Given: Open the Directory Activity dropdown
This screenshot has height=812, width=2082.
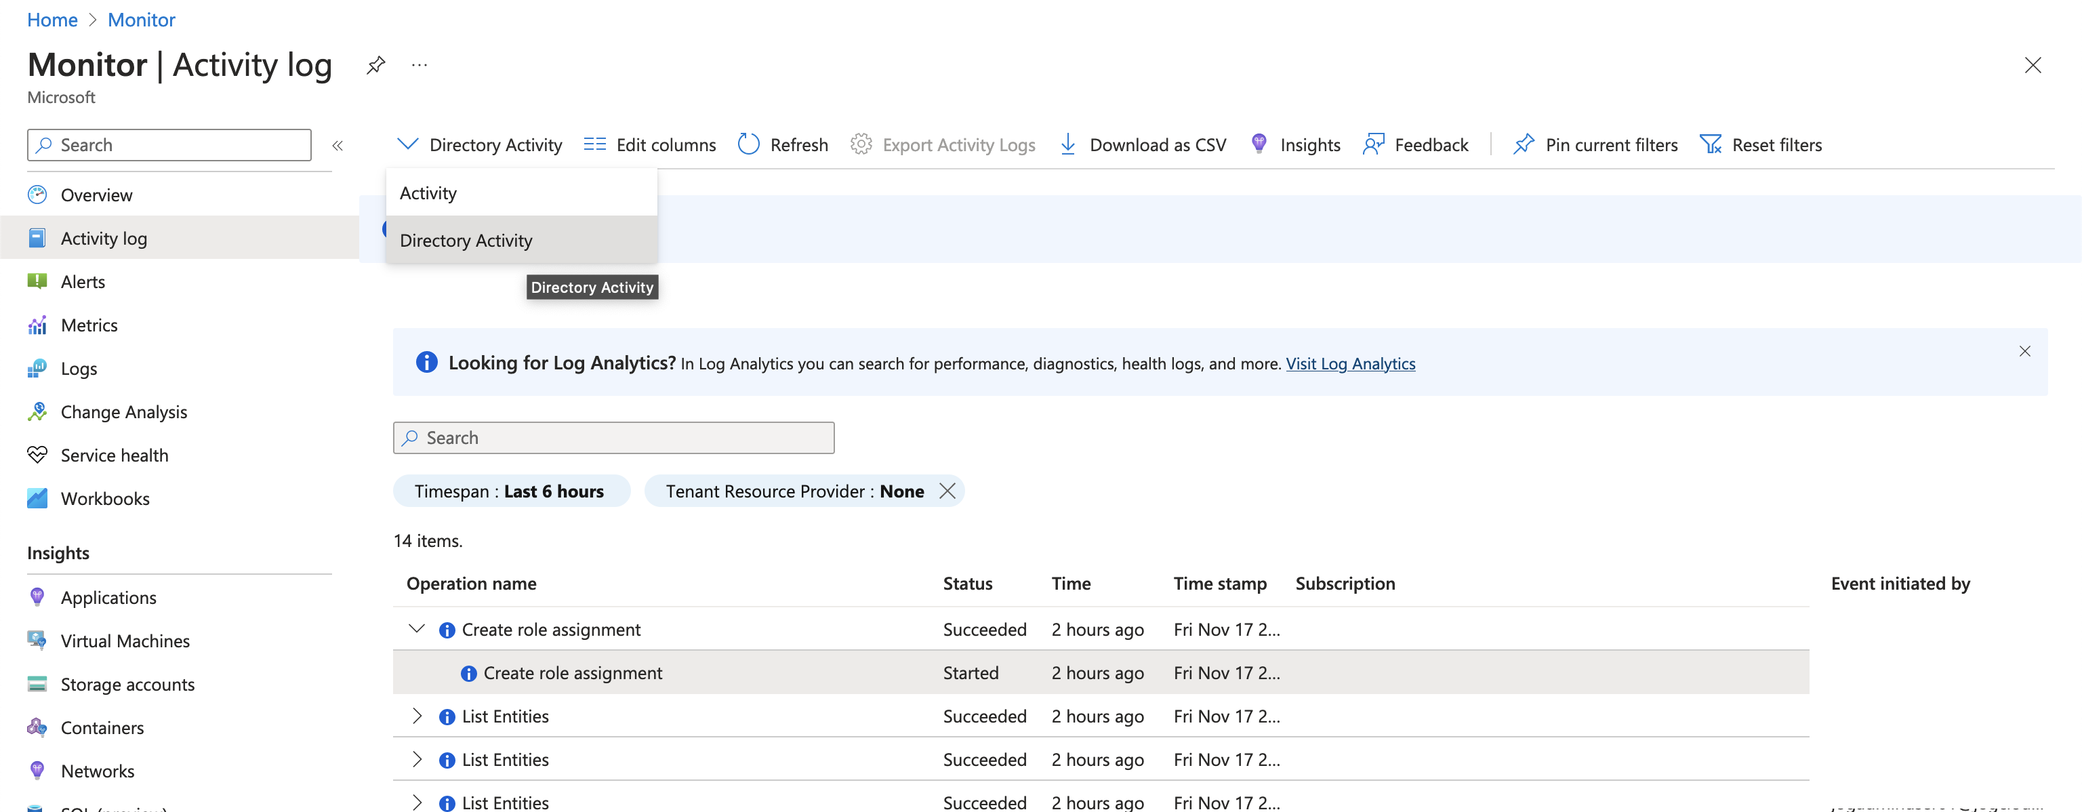Looking at the screenshot, I should pos(480,144).
